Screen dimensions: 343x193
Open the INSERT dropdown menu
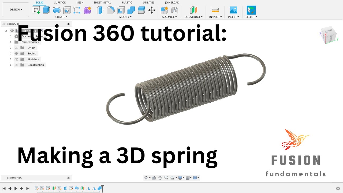coord(234,17)
